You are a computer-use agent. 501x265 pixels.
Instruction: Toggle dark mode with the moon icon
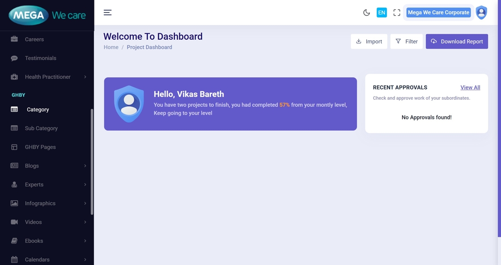tap(366, 13)
